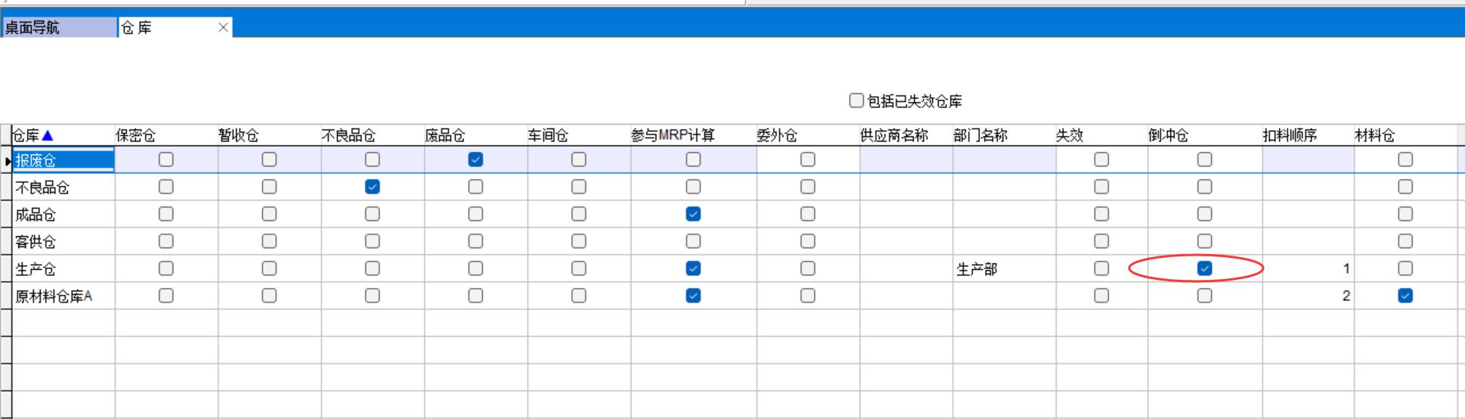Image resolution: width=1465 pixels, height=419 pixels.
Task: Check 保密仓 for 客供仓 row
Action: coord(166,241)
